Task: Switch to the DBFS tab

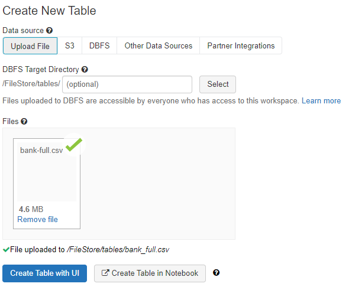Action: click(x=99, y=45)
